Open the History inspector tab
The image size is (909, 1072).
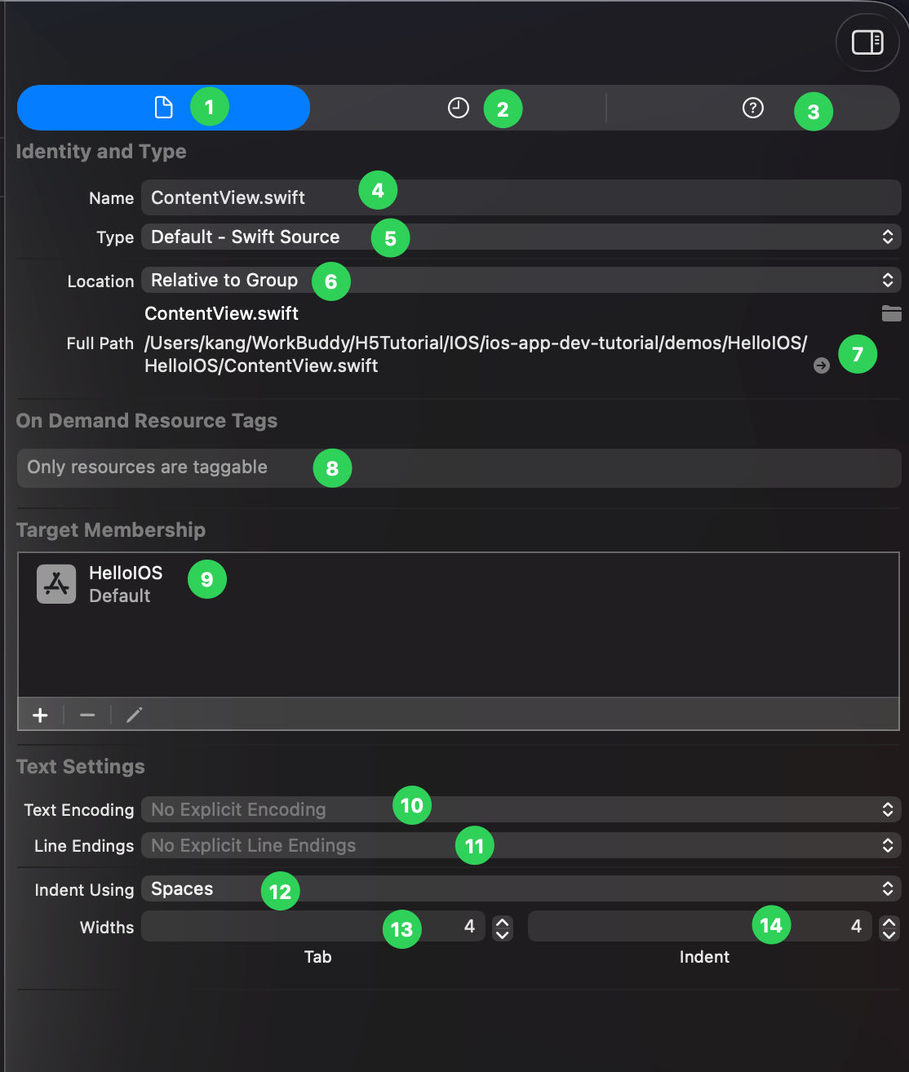(x=459, y=108)
